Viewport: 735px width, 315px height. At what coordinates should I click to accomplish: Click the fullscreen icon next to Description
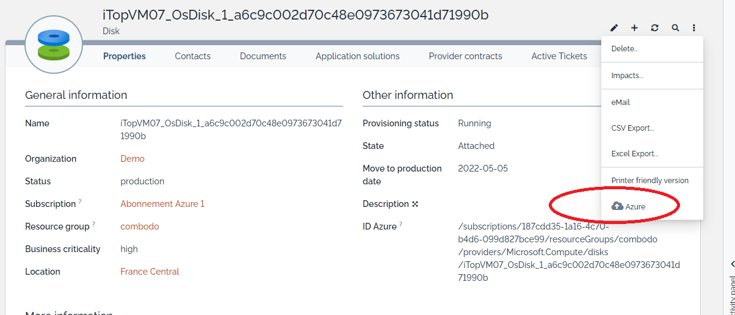(x=415, y=204)
